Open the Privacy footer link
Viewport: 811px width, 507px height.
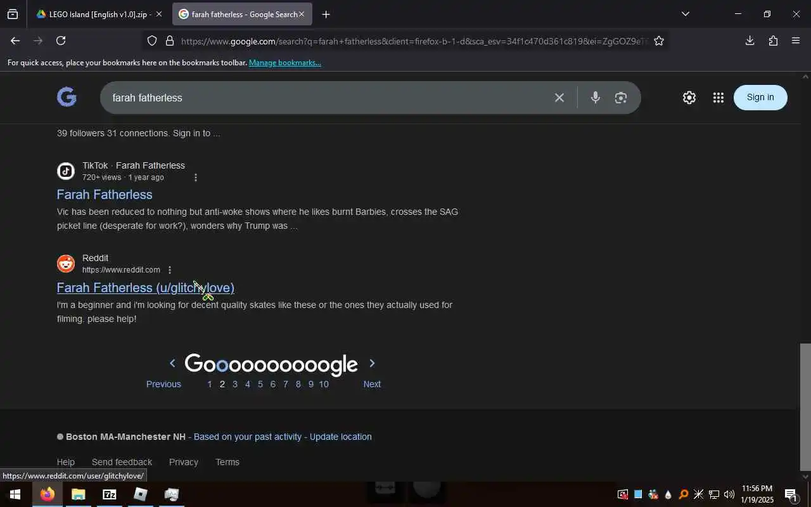coord(184,462)
